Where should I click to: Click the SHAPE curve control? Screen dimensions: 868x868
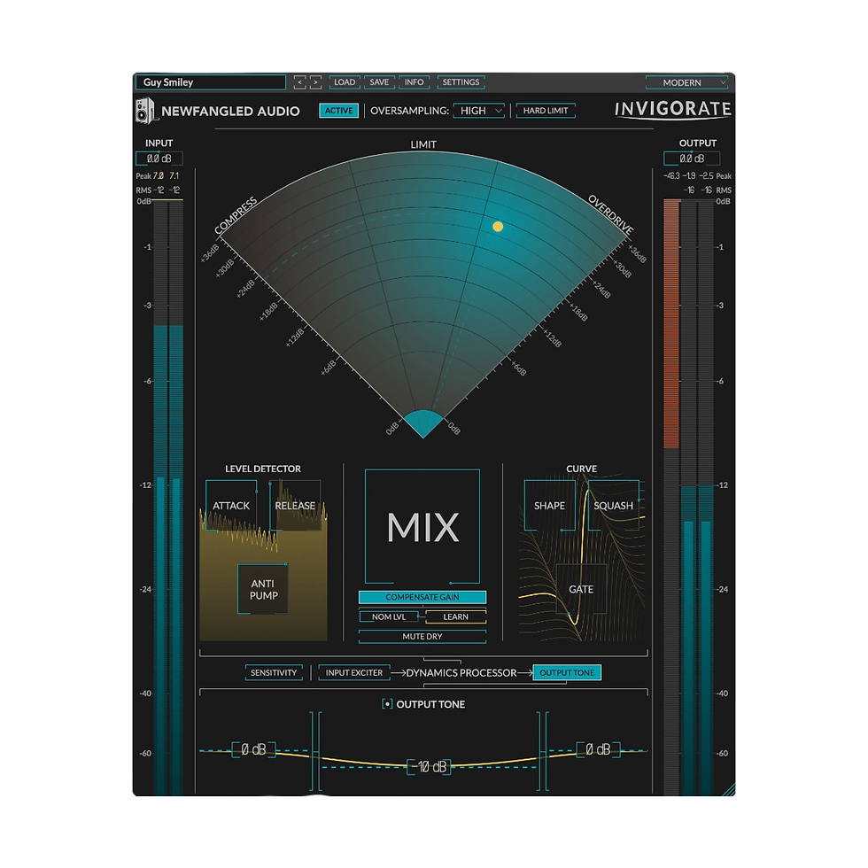click(550, 505)
